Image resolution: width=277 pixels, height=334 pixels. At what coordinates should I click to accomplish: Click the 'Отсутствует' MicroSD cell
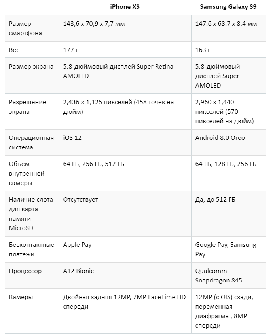click(x=80, y=200)
